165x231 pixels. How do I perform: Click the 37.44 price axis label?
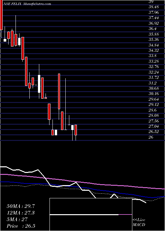(154, 18)
